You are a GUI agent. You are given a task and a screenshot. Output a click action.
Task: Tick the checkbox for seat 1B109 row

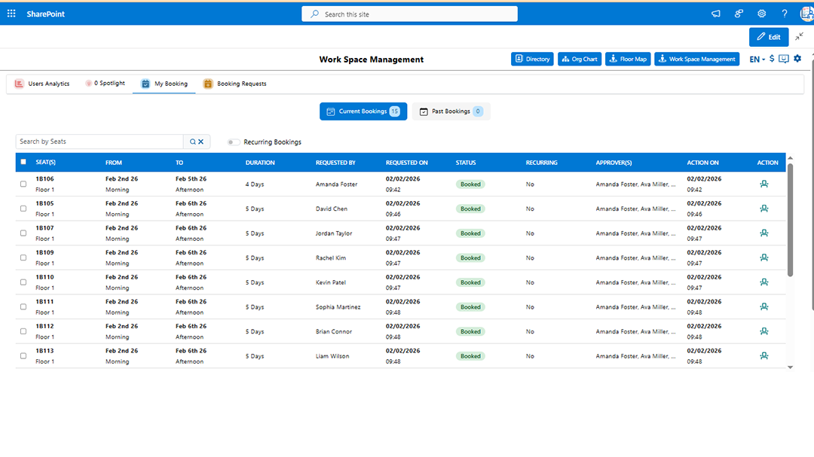23,257
